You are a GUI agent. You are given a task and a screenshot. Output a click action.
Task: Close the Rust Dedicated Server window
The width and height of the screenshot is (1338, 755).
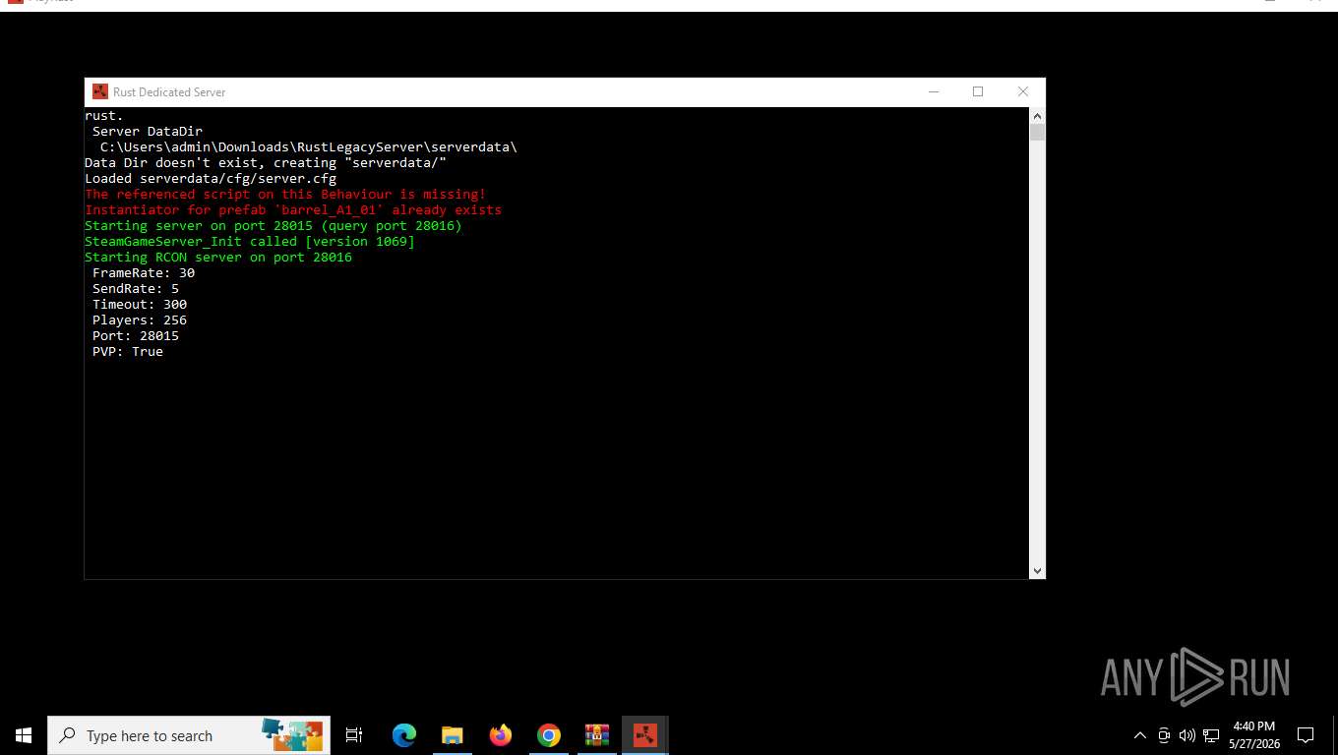1023,91
